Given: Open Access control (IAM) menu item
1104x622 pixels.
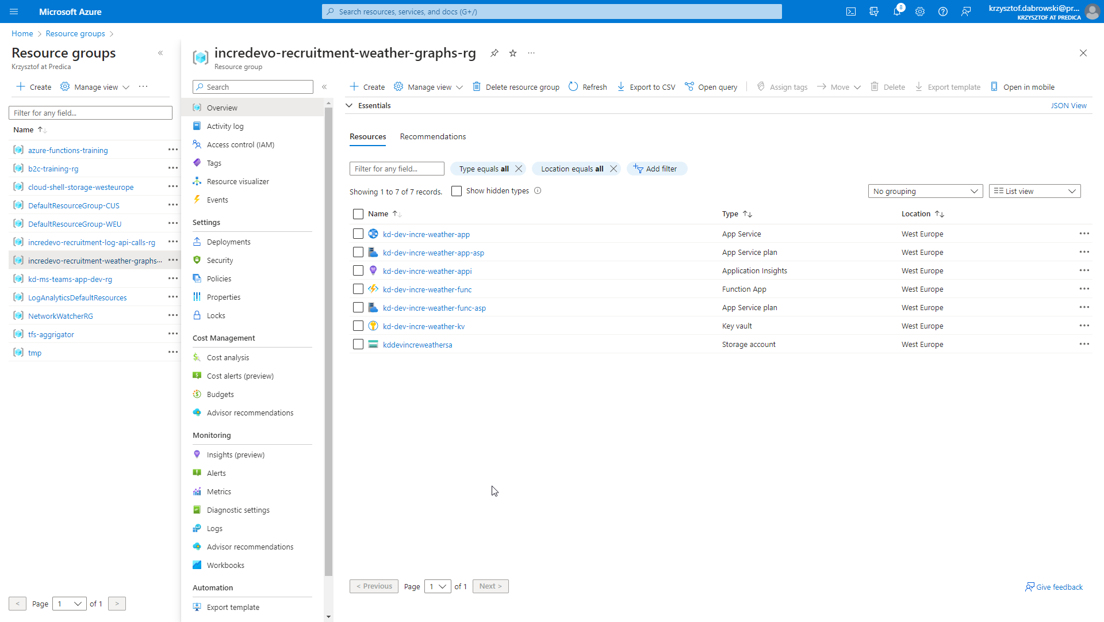Looking at the screenshot, I should 240,144.
